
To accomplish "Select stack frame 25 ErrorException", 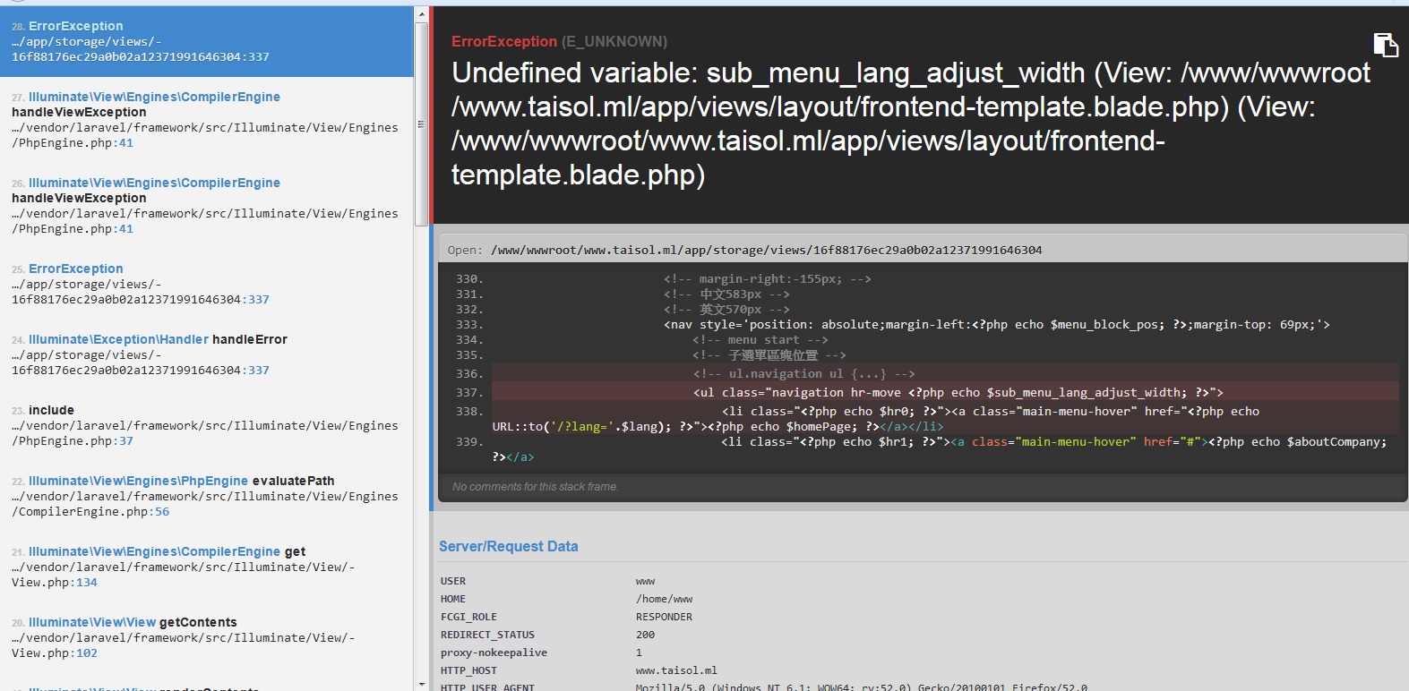I will tap(206, 284).
